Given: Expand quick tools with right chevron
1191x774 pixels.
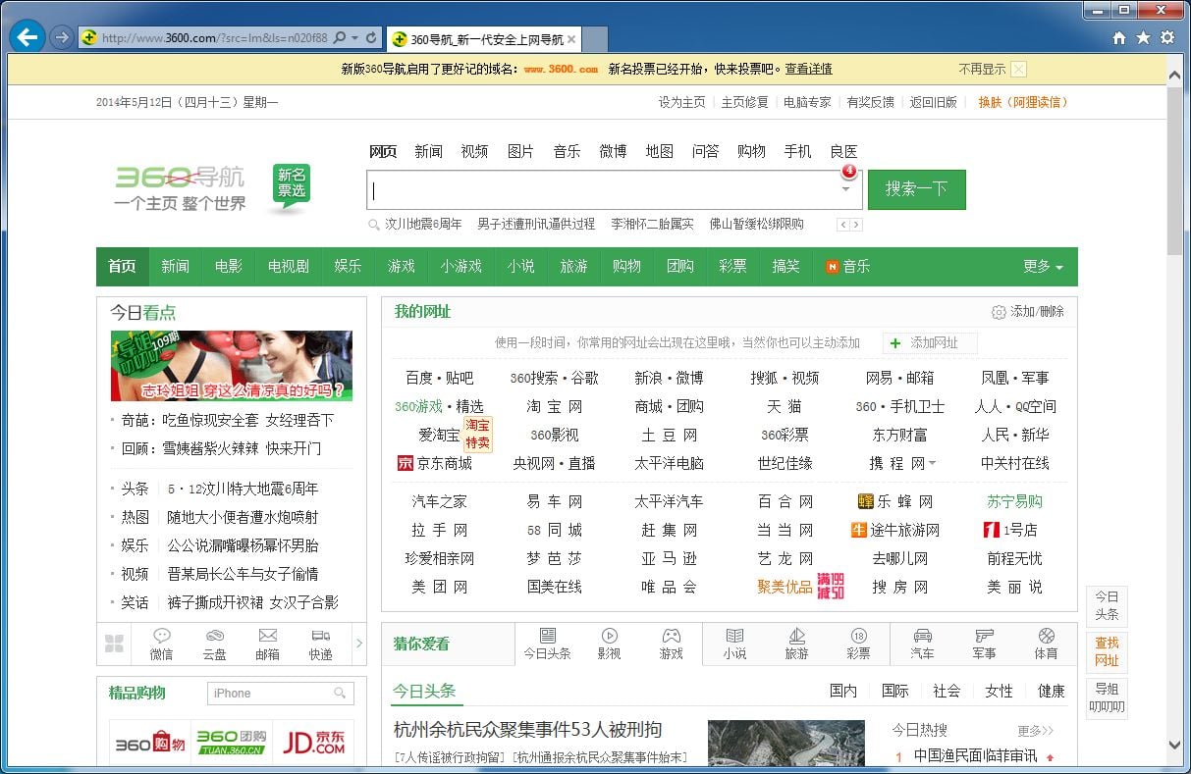Looking at the screenshot, I should pyautogui.click(x=358, y=644).
